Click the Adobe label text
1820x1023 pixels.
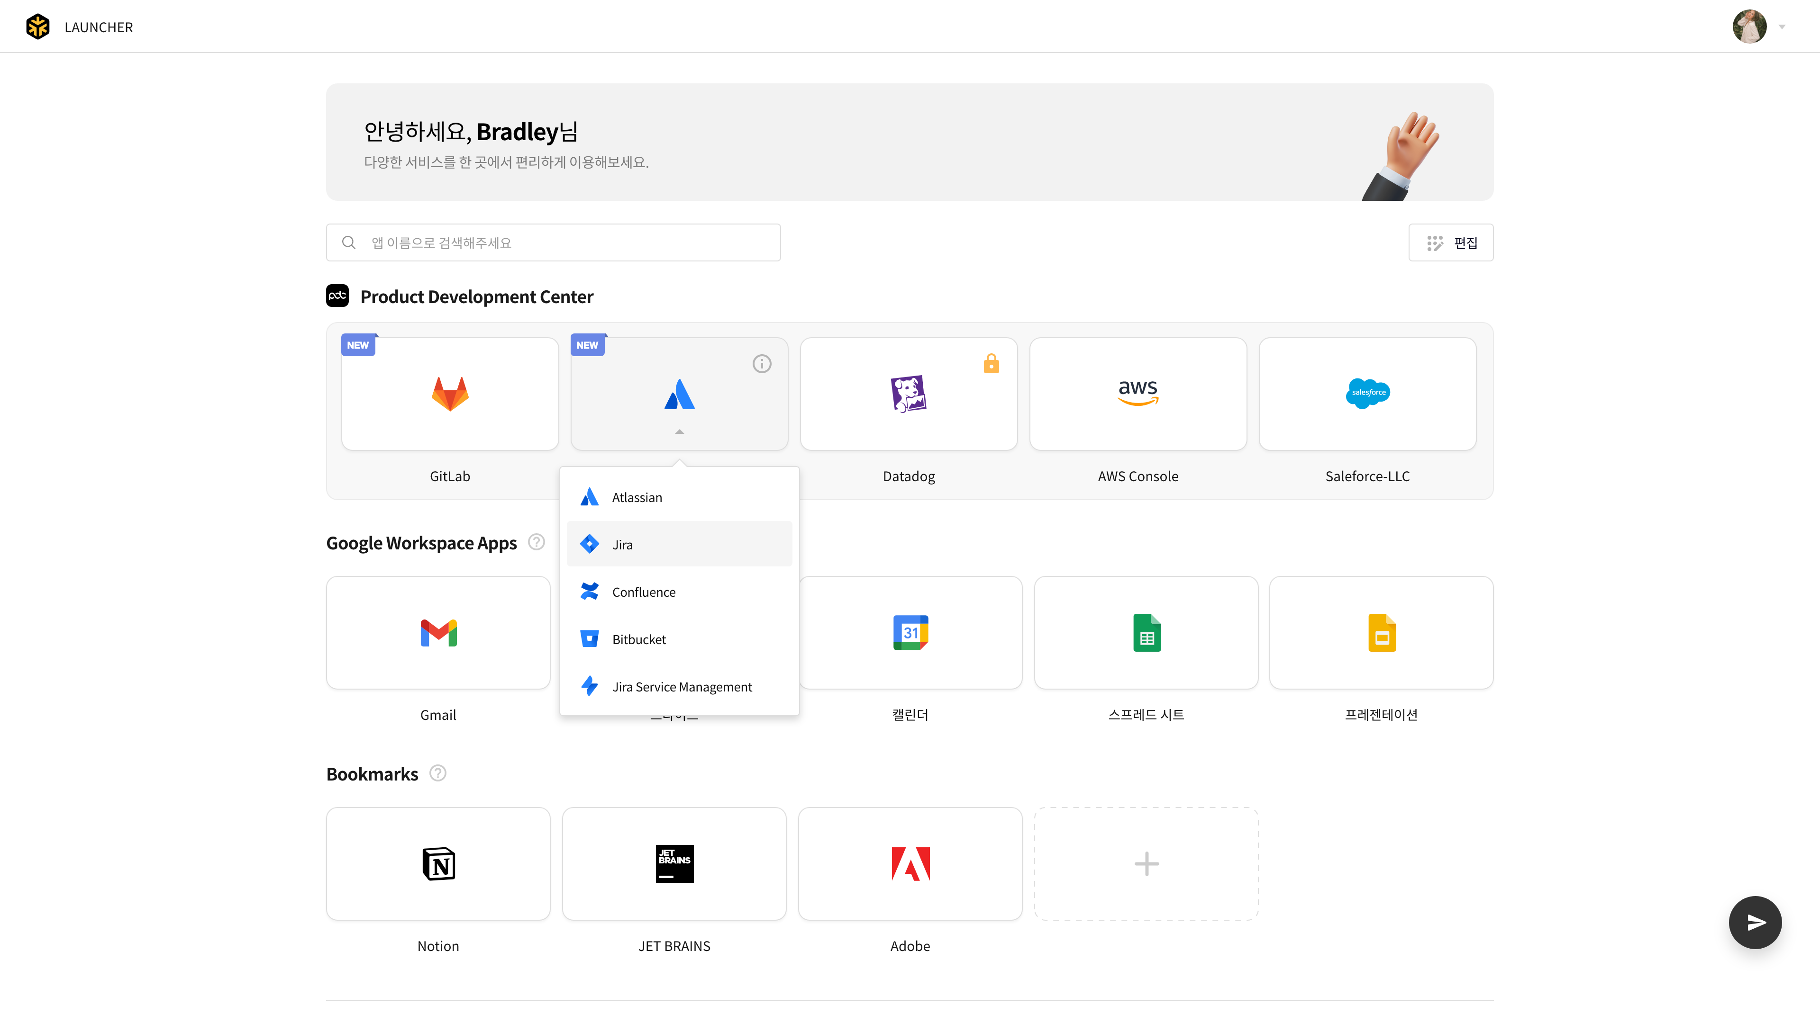(x=910, y=946)
